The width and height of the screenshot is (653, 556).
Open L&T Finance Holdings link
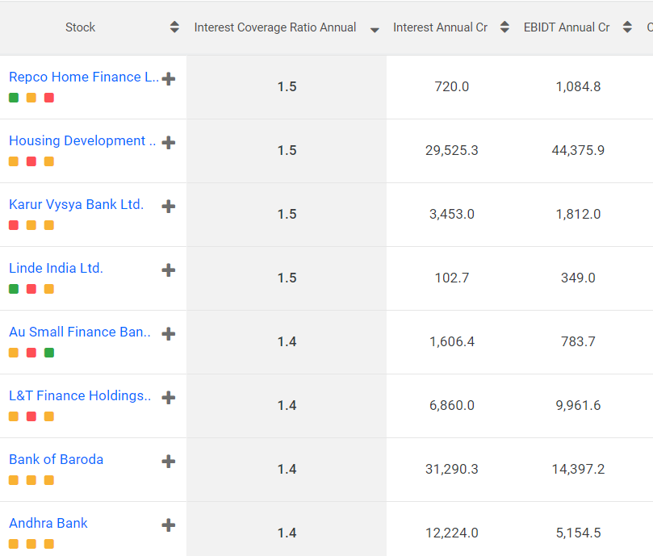pos(80,395)
